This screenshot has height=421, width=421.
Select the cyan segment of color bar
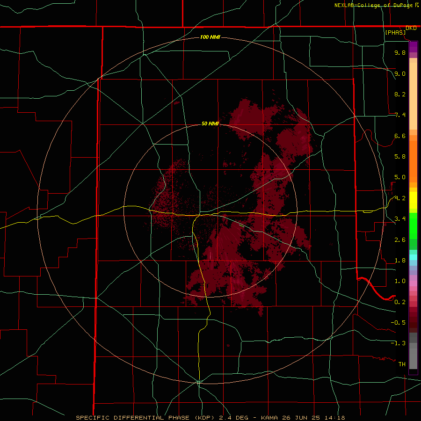point(413,257)
